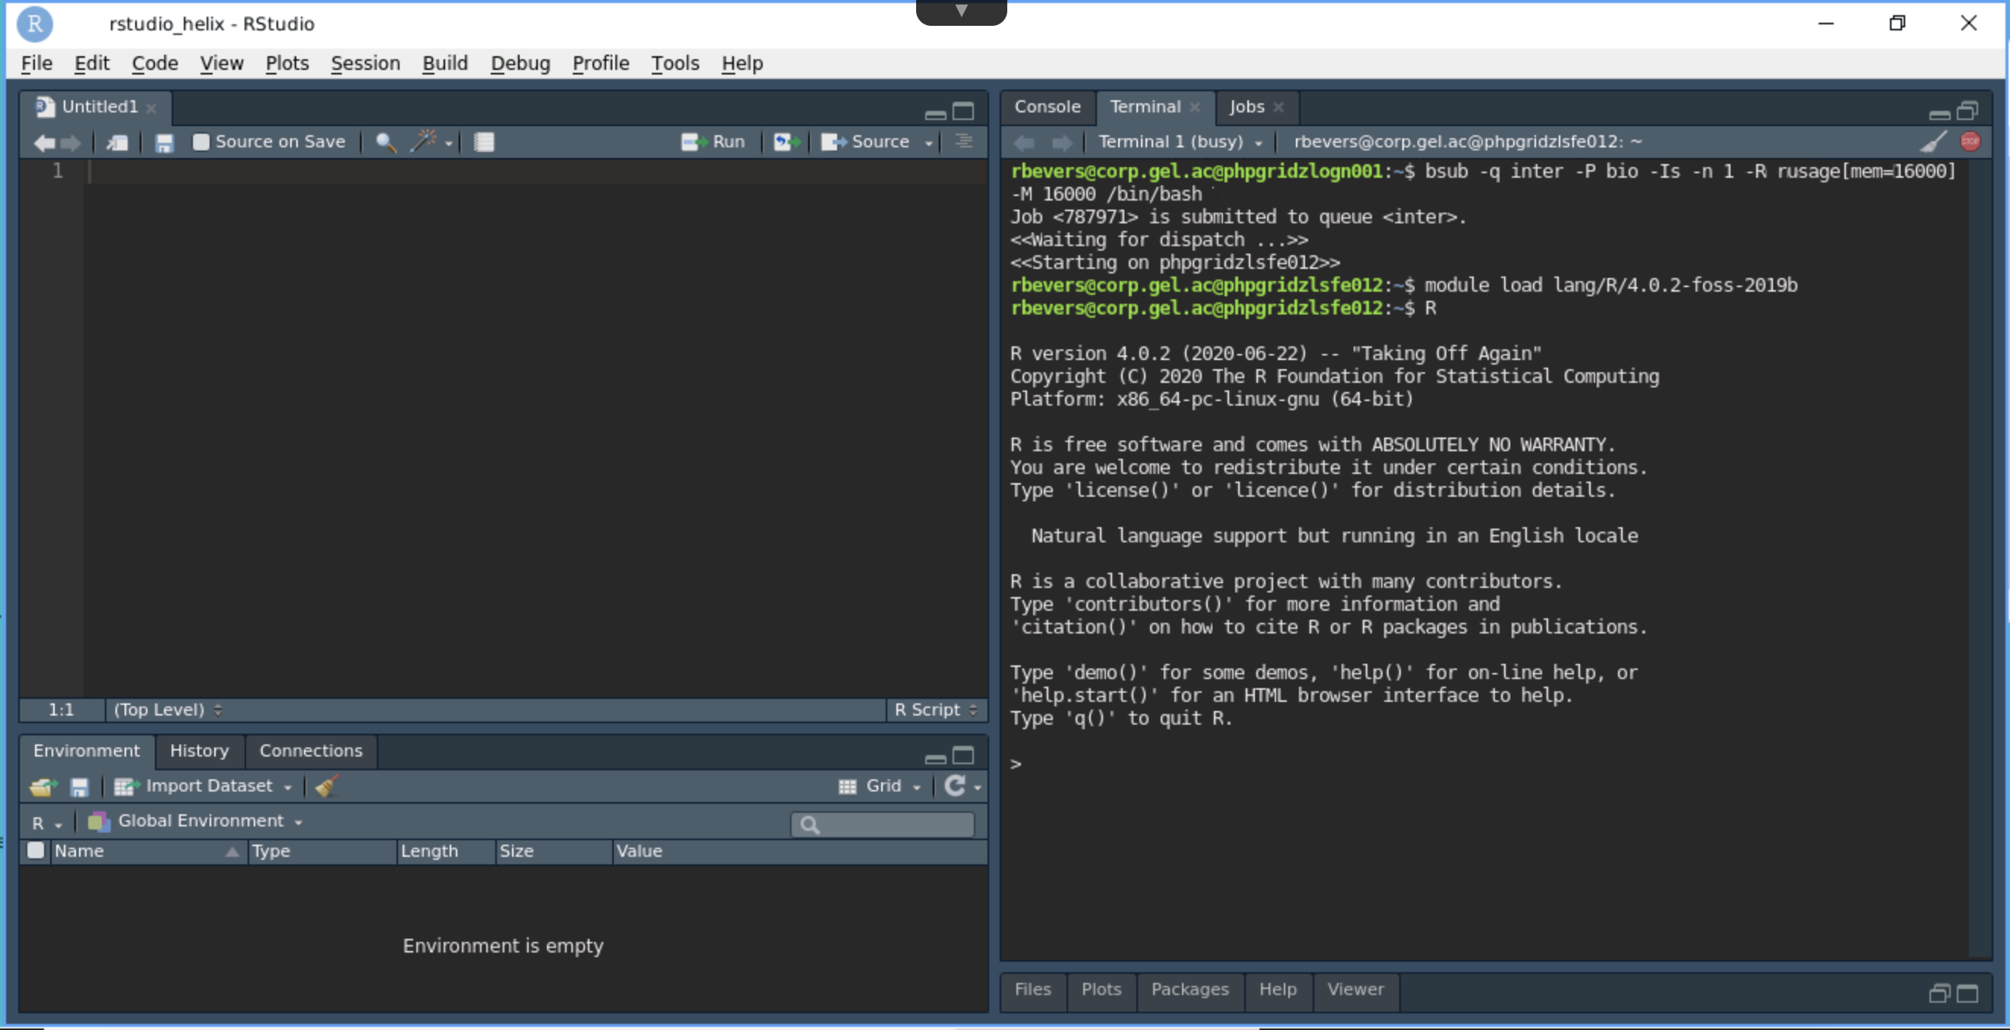Open the (Top Level) scope navigator

click(x=168, y=710)
